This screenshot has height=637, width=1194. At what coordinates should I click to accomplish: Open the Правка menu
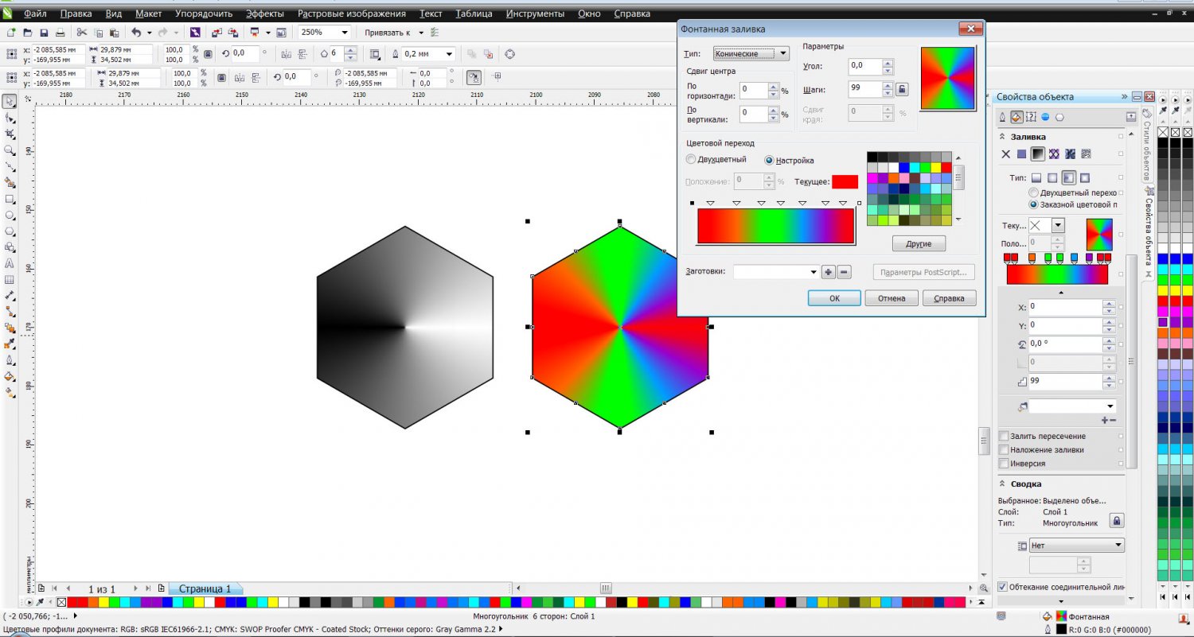(76, 14)
